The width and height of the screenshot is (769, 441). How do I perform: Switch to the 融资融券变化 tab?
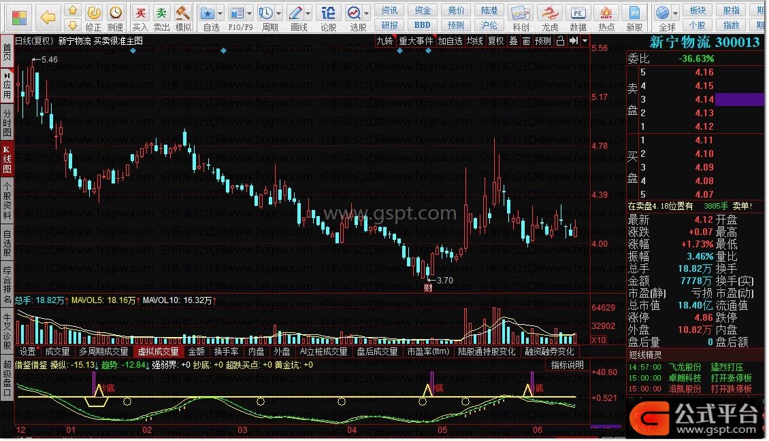pos(549,351)
